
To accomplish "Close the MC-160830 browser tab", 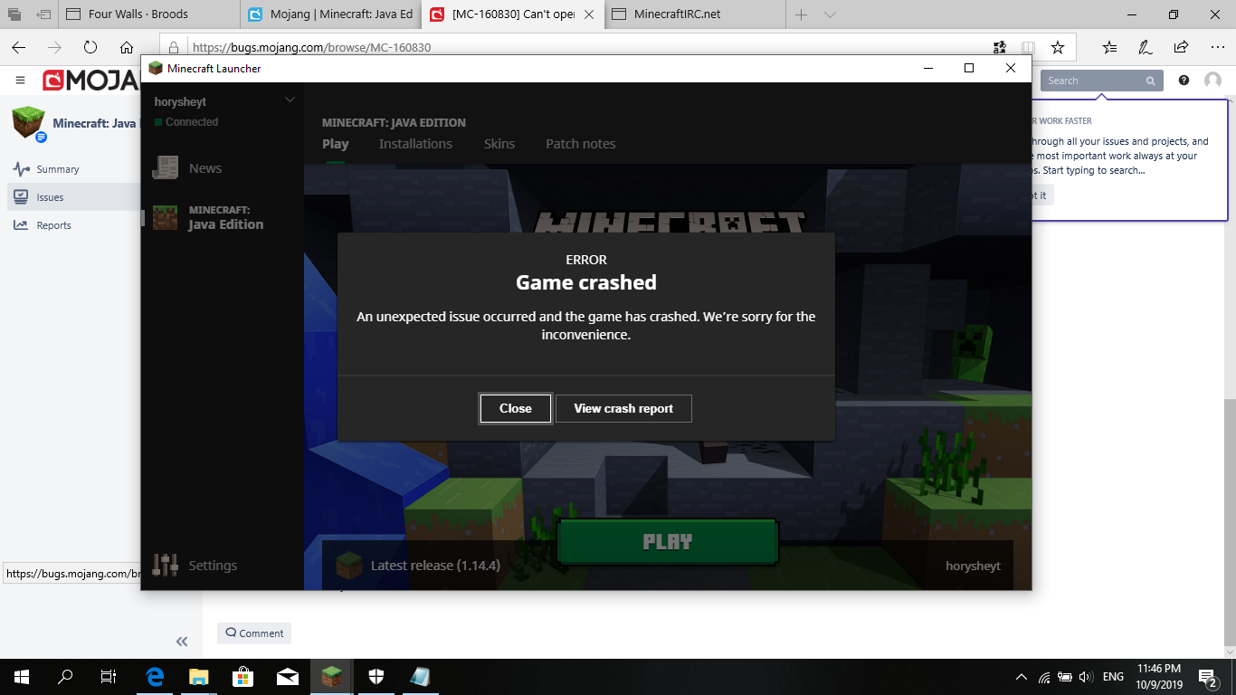I will tap(587, 14).
